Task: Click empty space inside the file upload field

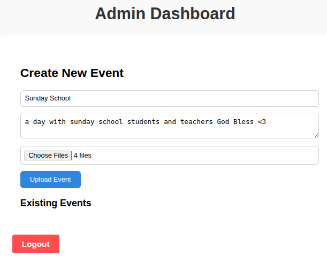Action: pos(214,156)
